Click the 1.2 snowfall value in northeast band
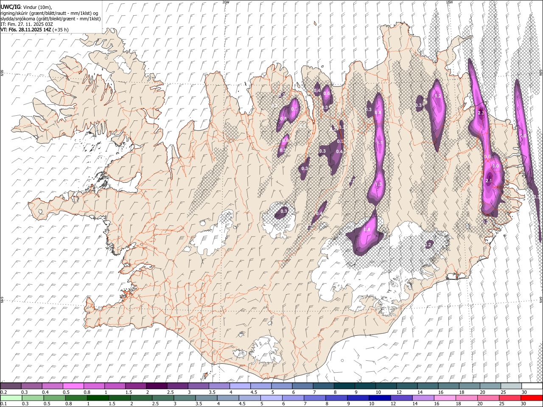This screenshot has height=407, width=543. (438, 96)
